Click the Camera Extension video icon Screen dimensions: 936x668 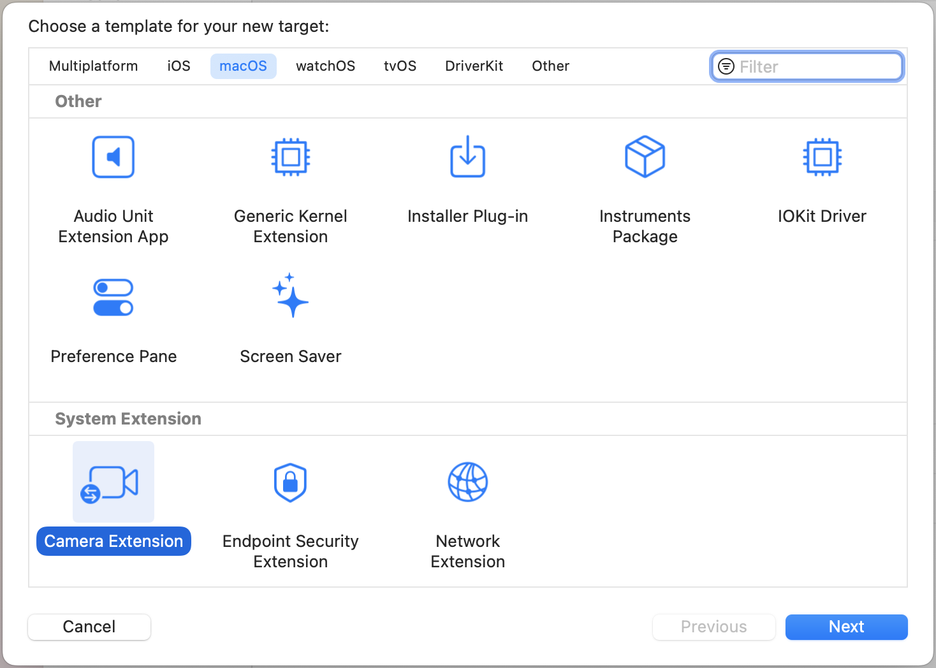(x=110, y=484)
